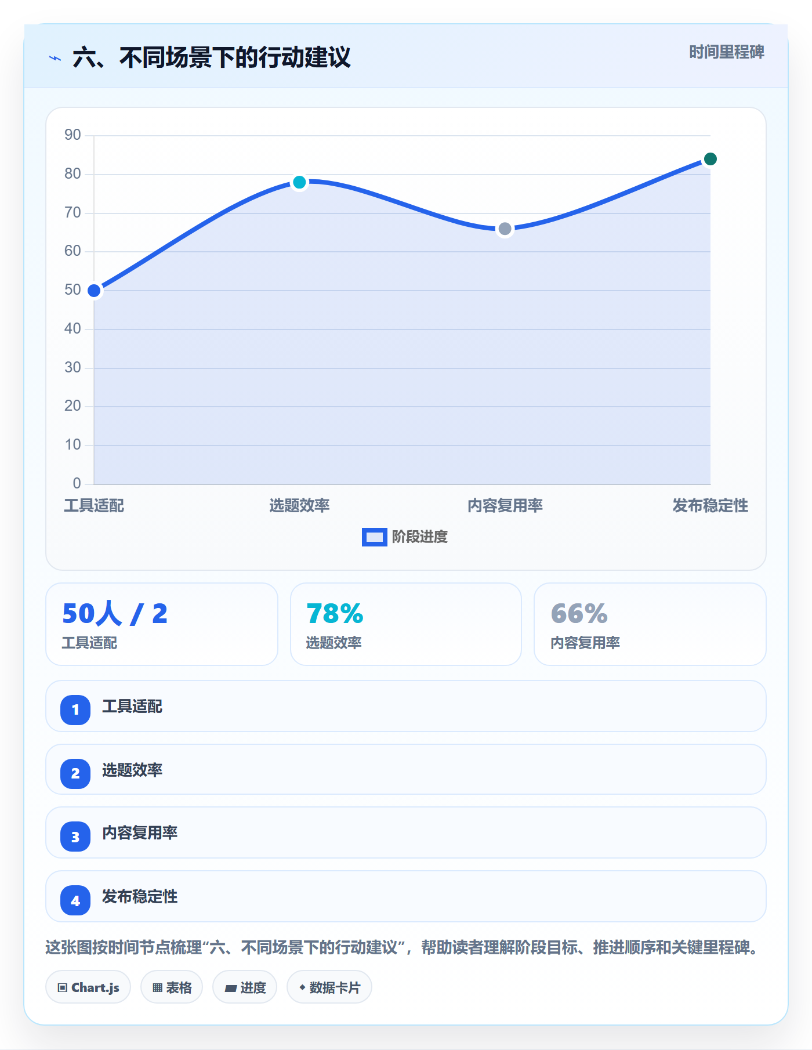This screenshot has height=1050, width=812.
Task: Click the 数据卡片 tag
Action: pos(329,987)
